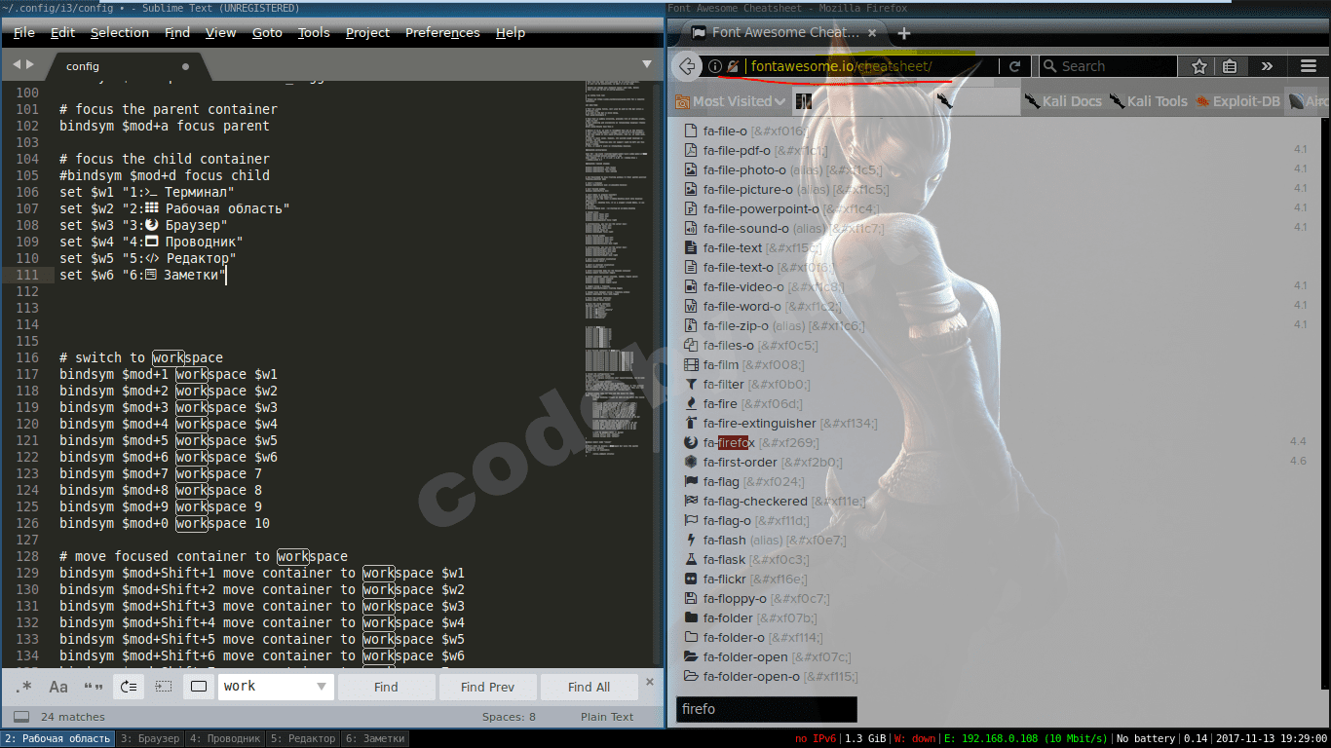
Task: Toggle whole word matching in find bar
Action: (94, 687)
